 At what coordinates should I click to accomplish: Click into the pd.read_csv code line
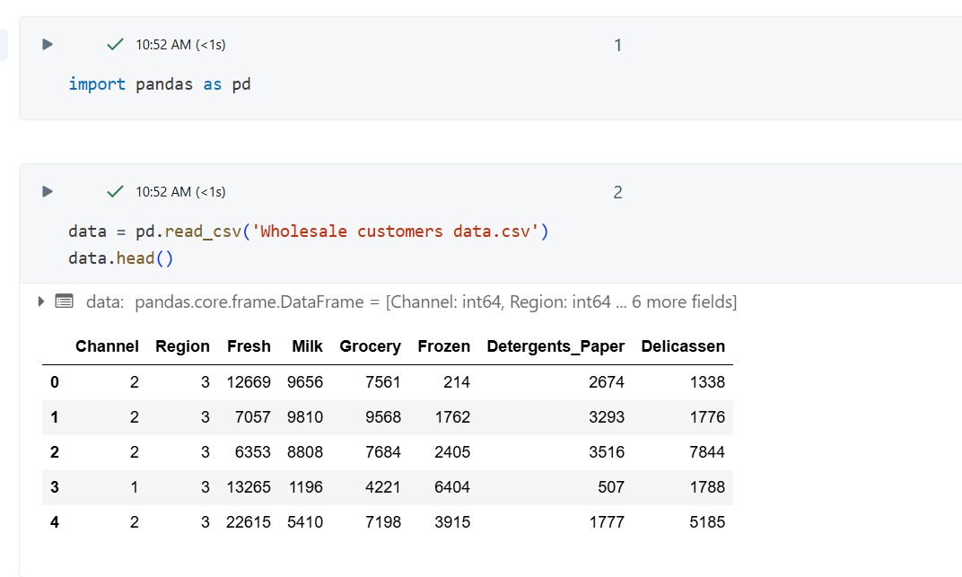coord(308,232)
